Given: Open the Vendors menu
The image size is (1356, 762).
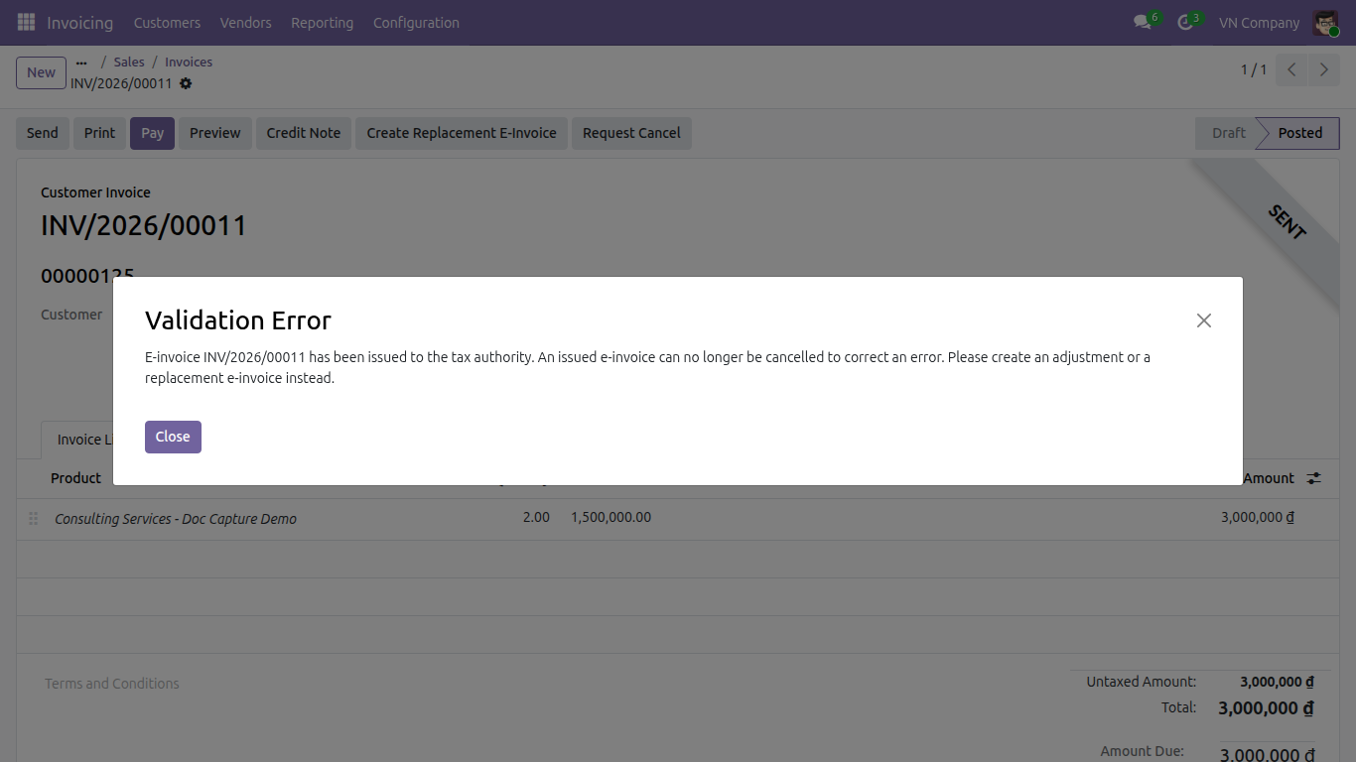Looking at the screenshot, I should pos(245,22).
